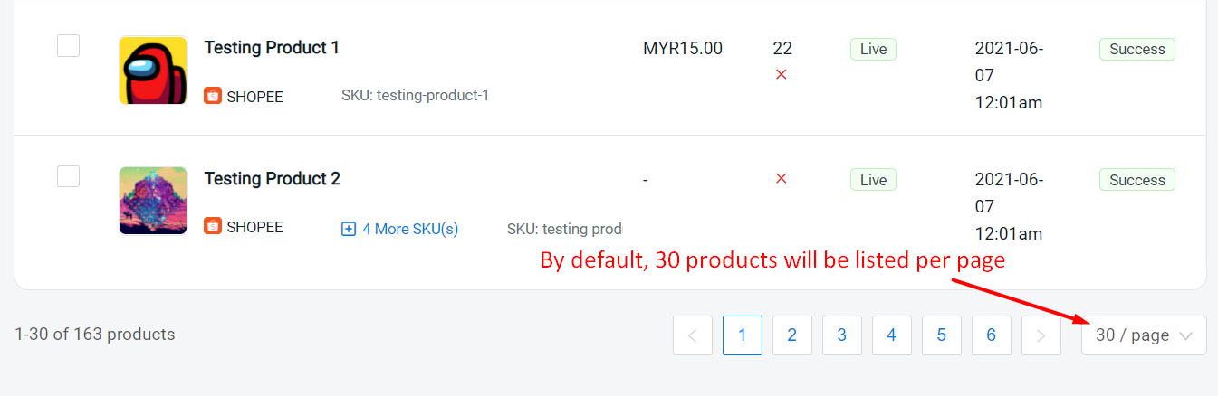Navigate to page 3
1218x396 pixels.
(x=842, y=335)
